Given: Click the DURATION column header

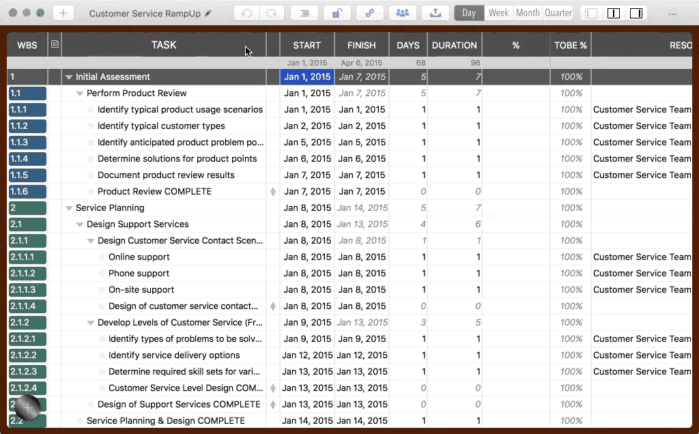Looking at the screenshot, I should click(x=454, y=45).
